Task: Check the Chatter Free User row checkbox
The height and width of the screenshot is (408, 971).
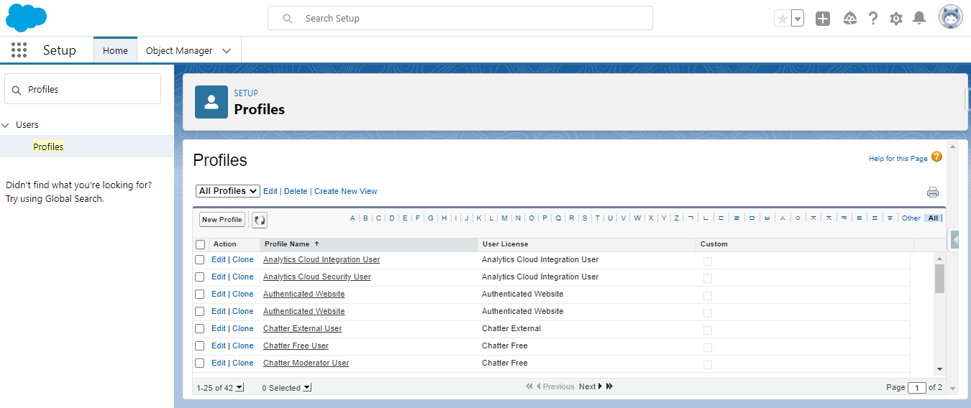Action: (x=200, y=346)
